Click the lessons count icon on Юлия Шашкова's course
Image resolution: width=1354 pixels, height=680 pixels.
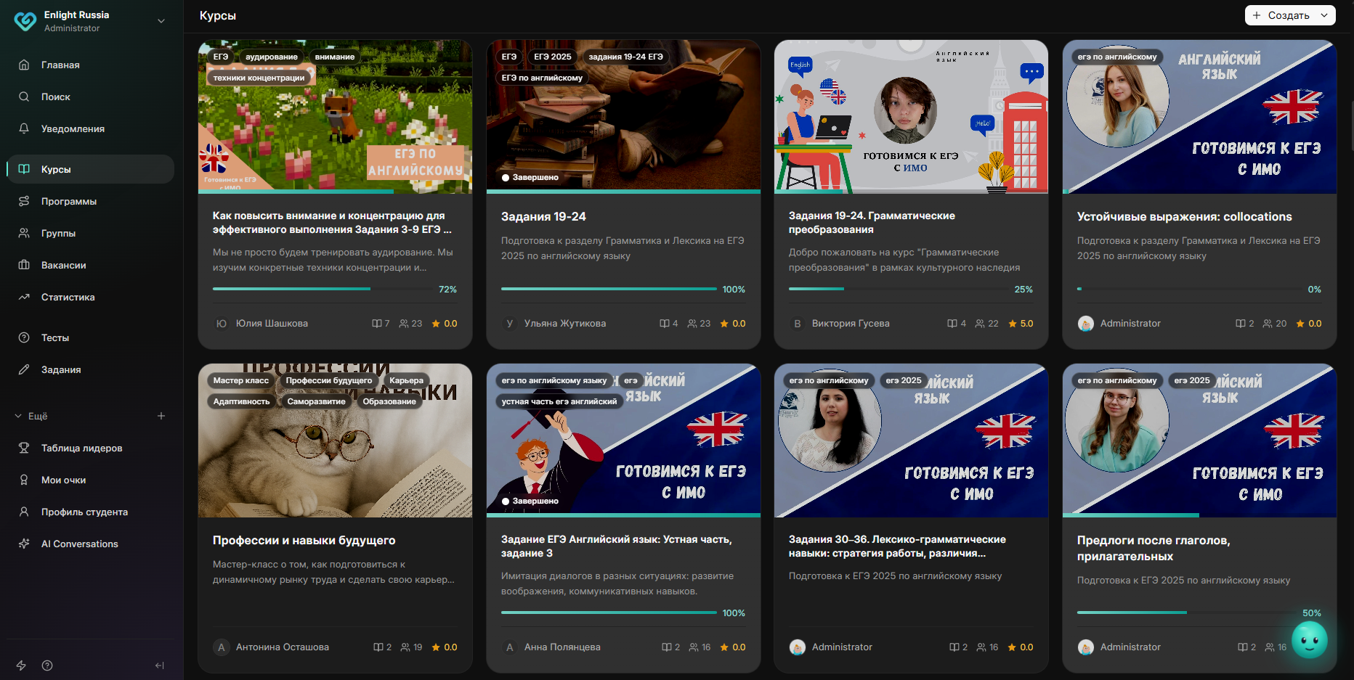(377, 324)
